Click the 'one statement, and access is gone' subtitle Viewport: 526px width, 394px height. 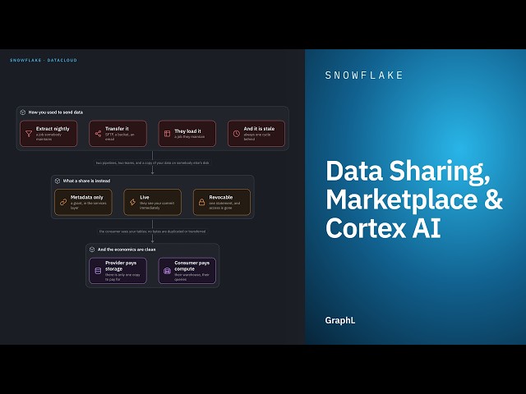[224, 205]
